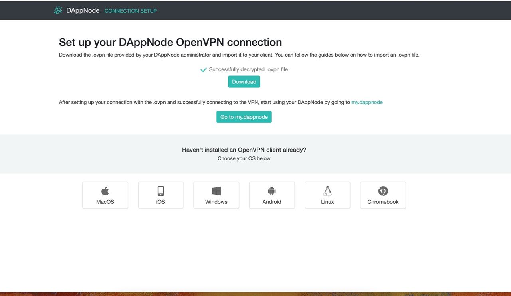511x296 pixels.
Task: Click the Go to my.dappnode button
Action: coord(244,117)
